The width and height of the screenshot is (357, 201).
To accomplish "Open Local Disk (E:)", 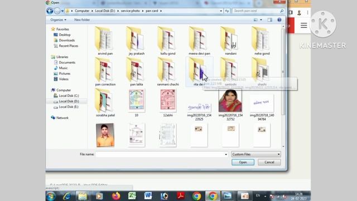I will click(x=69, y=107).
